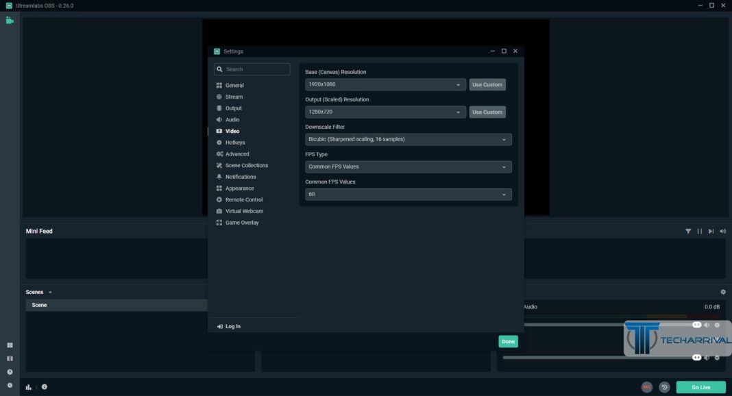732x396 pixels.
Task: Open performance stats bar chart icon
Action: pos(29,387)
